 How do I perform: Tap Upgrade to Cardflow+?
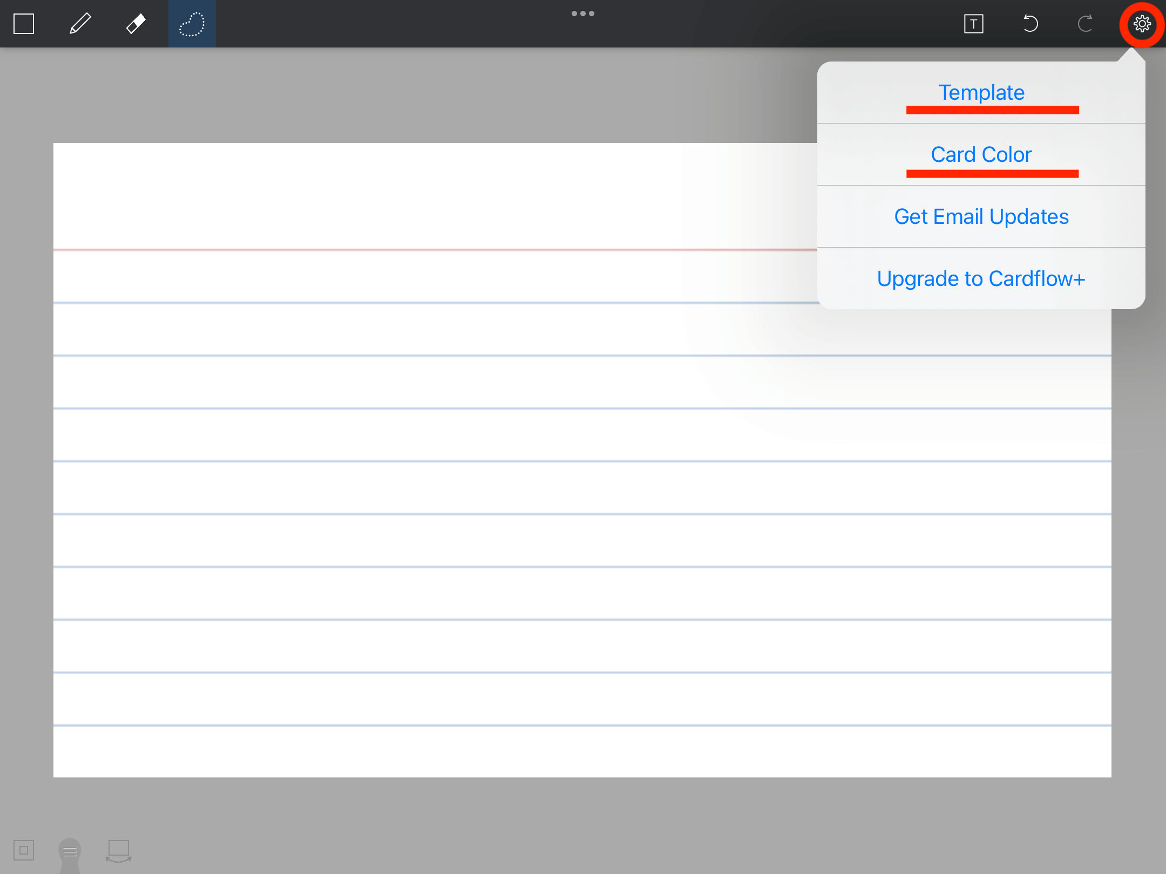pos(981,279)
